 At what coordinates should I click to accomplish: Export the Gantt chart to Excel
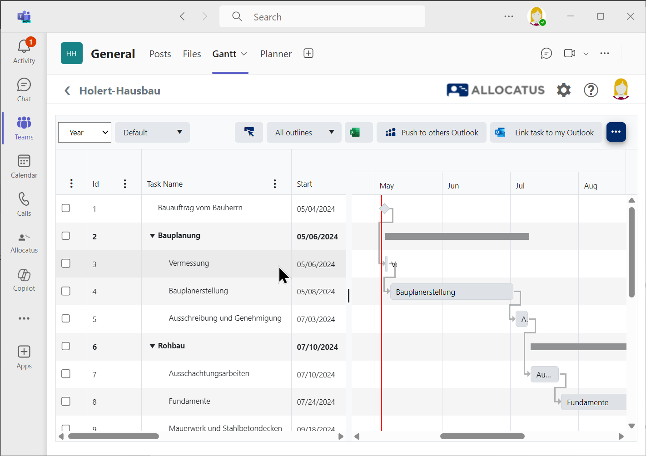pyautogui.click(x=358, y=132)
